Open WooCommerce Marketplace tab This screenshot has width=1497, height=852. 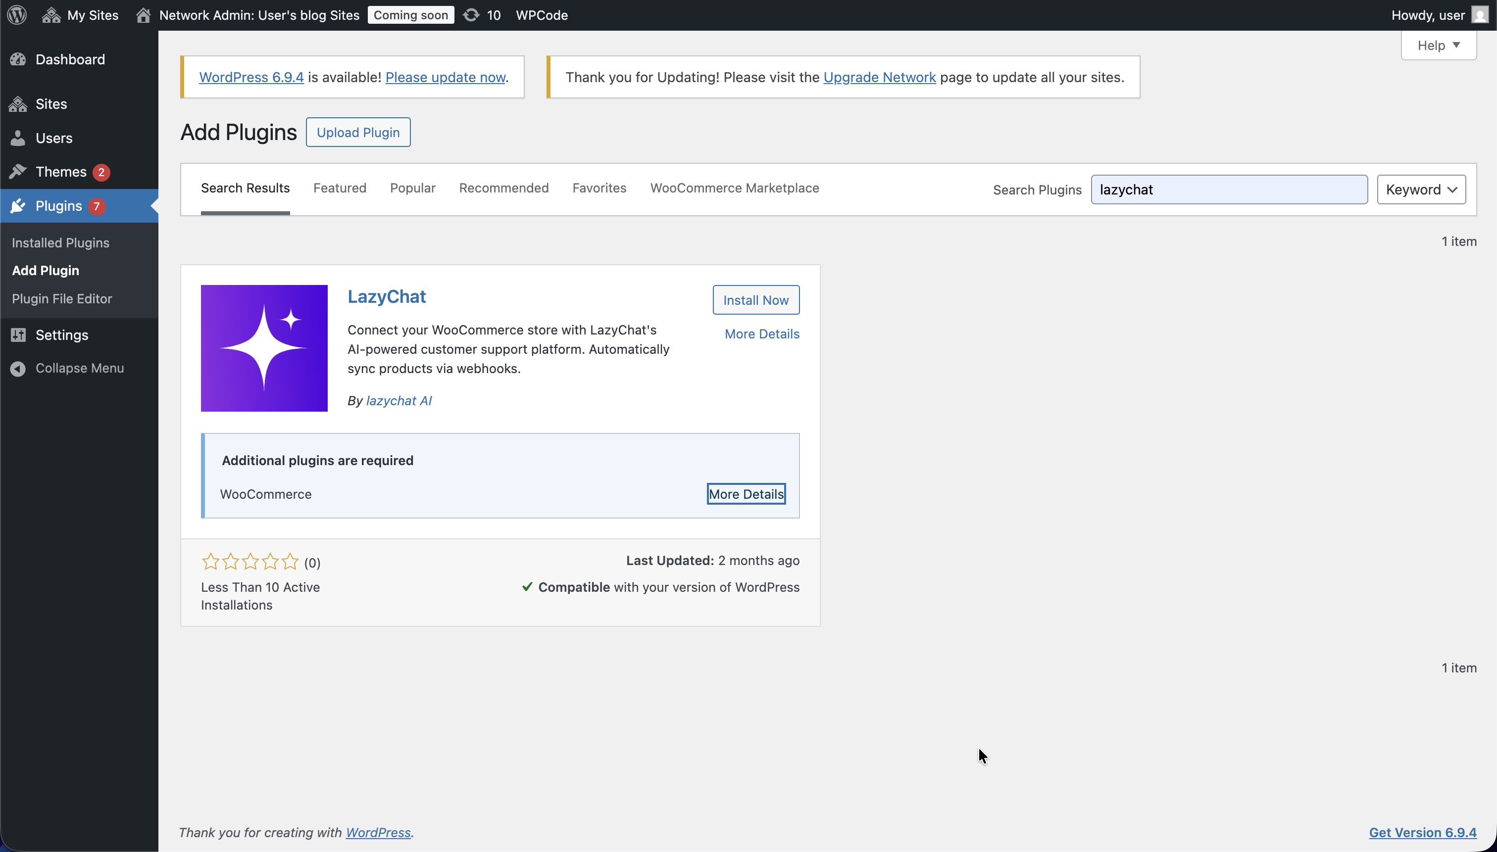pyautogui.click(x=734, y=188)
